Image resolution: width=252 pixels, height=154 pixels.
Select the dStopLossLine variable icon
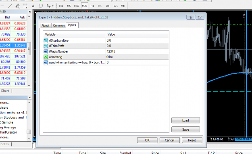pos(46,40)
